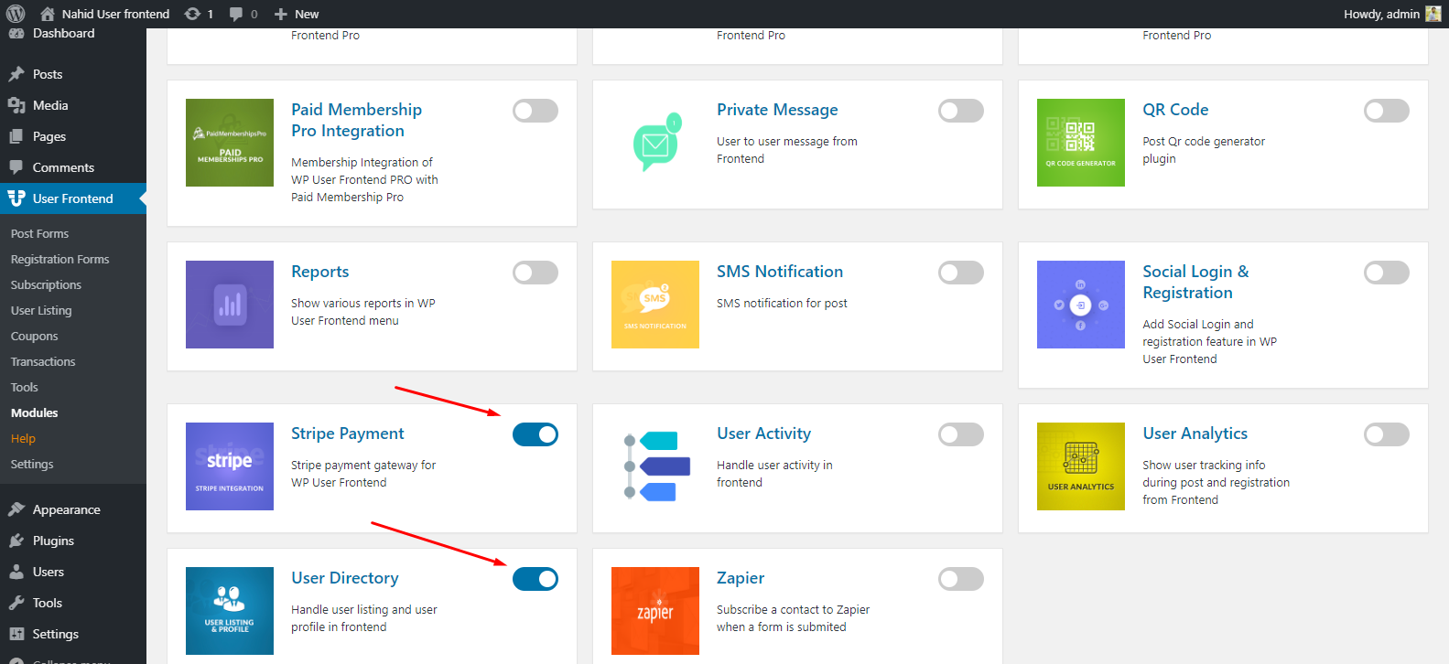This screenshot has width=1449, height=664.
Task: Click the User Activity timeline icon
Action: pyautogui.click(x=655, y=466)
